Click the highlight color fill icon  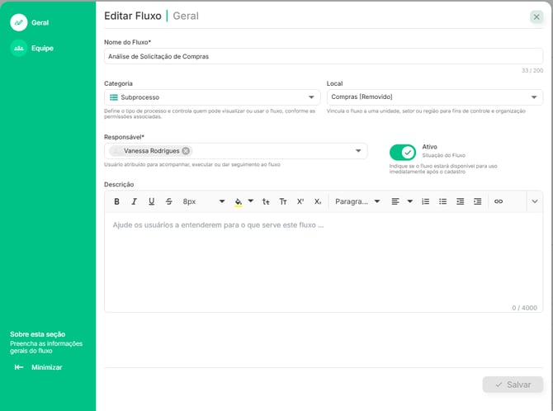click(238, 202)
